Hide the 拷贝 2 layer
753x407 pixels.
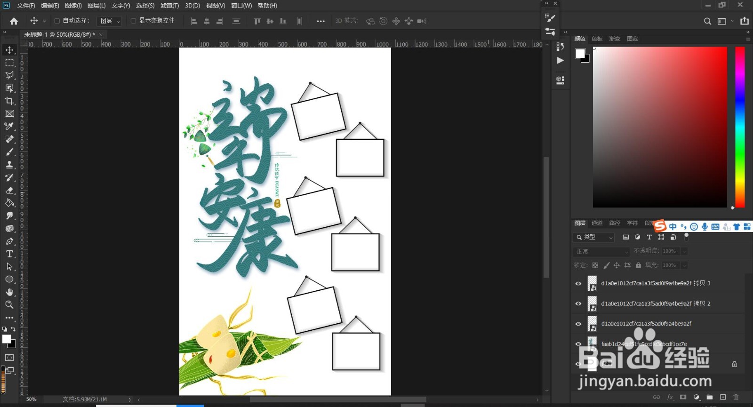(578, 304)
